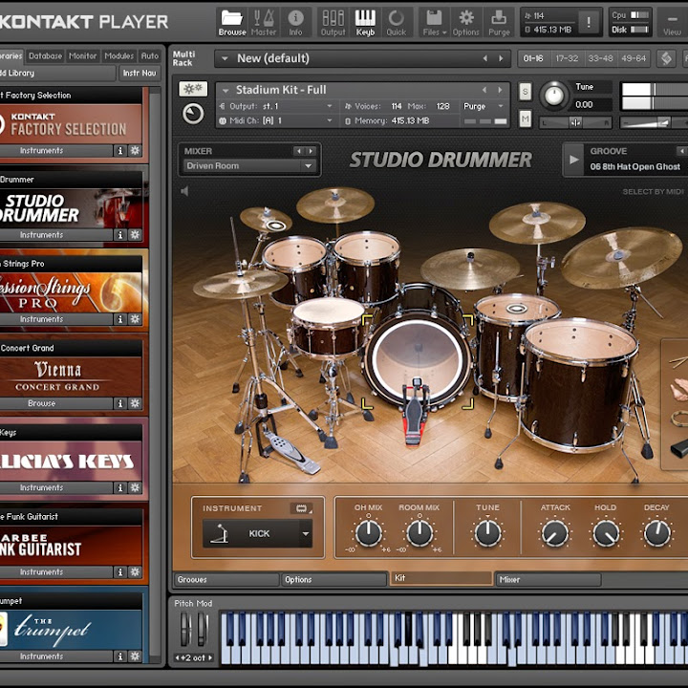Adjust the Tune knob
The image size is (688, 688).
click(x=553, y=96)
